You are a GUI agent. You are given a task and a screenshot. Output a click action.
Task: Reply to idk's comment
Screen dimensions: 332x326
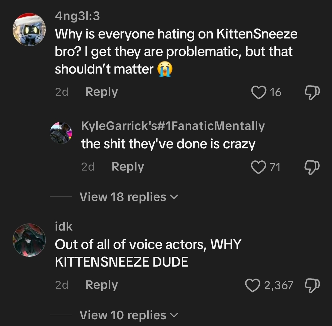[x=102, y=285]
